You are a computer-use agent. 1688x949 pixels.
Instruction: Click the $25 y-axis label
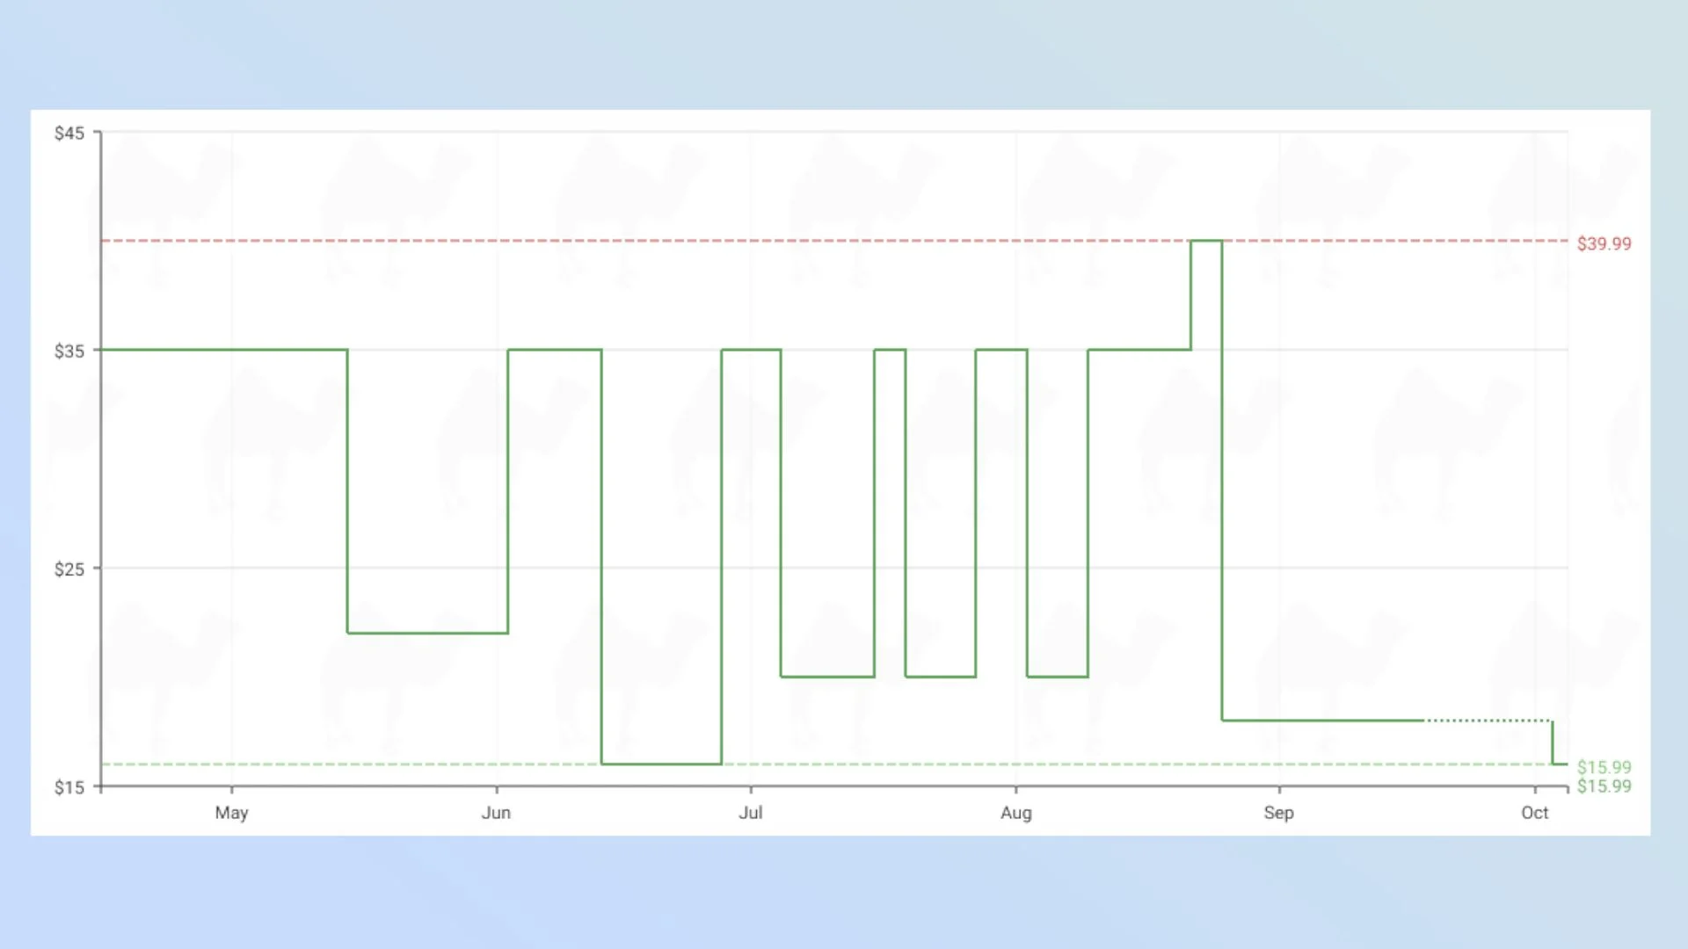pos(69,569)
